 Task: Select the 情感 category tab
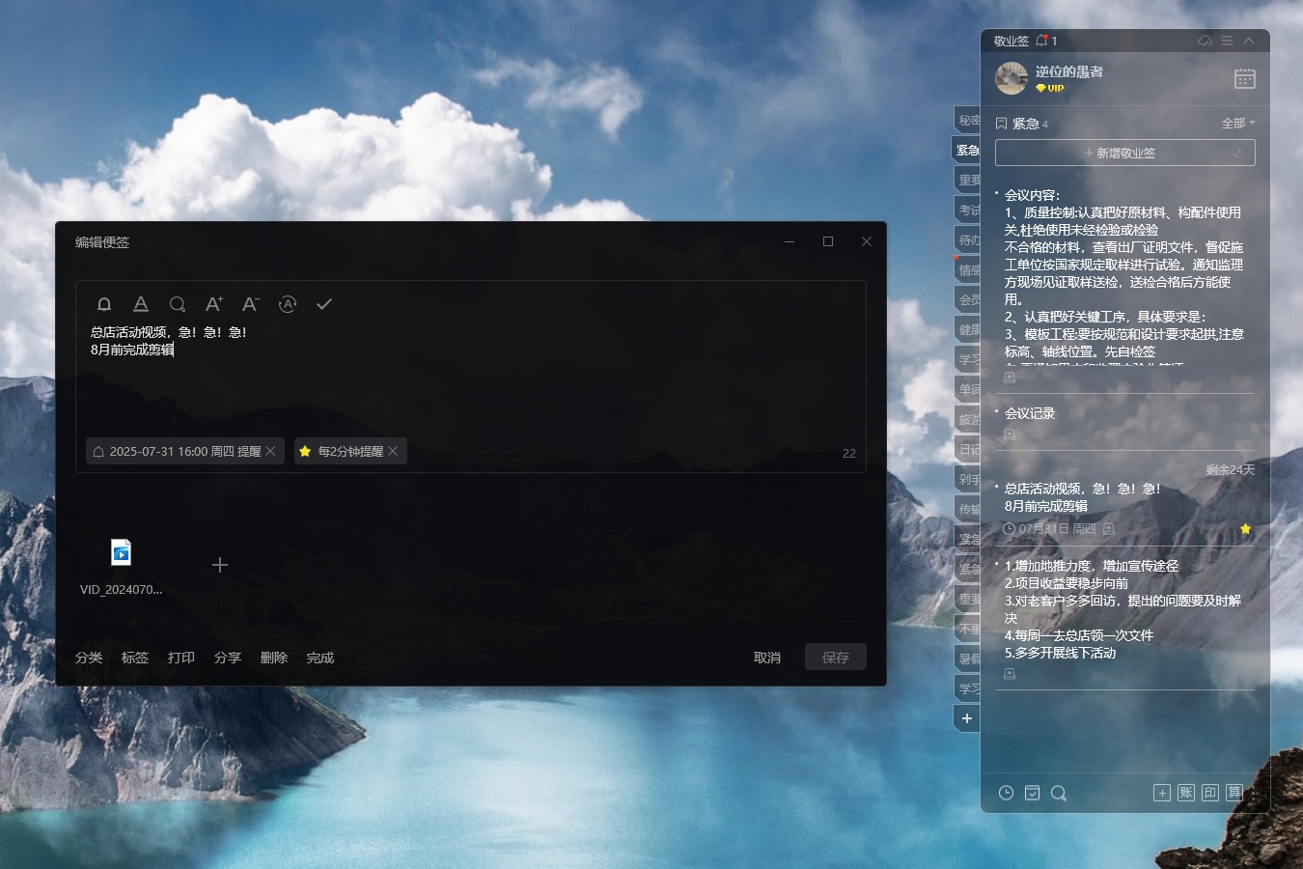pos(968,270)
